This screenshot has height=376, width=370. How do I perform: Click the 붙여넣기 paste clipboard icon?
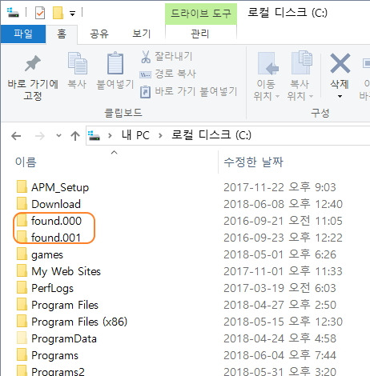tap(115, 63)
